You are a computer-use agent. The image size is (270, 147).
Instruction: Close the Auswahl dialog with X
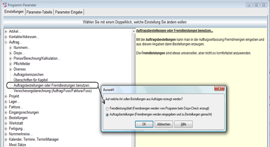[219, 88]
